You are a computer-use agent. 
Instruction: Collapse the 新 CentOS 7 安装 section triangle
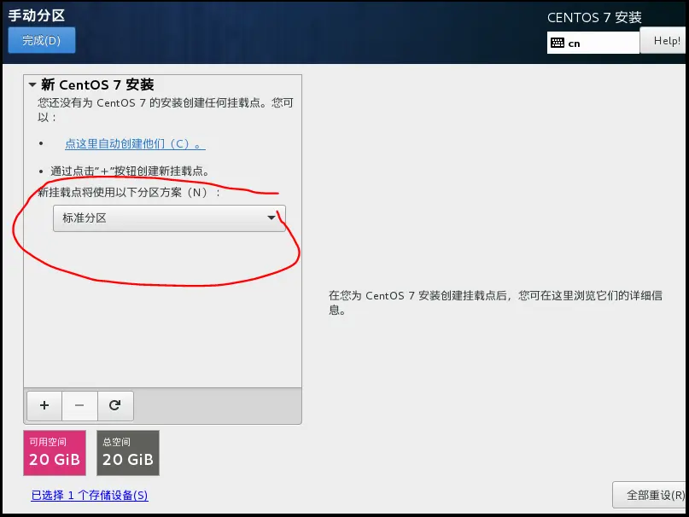pyautogui.click(x=31, y=84)
